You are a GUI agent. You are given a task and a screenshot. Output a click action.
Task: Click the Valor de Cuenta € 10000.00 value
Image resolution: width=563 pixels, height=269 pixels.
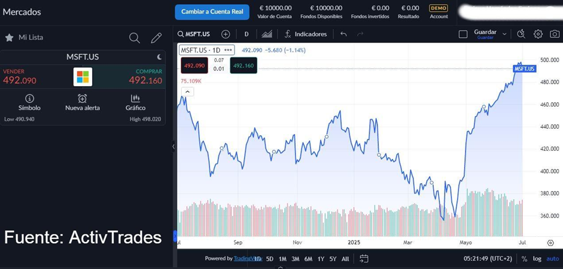(275, 8)
